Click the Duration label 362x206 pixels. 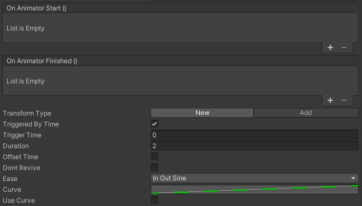pyautogui.click(x=16, y=146)
